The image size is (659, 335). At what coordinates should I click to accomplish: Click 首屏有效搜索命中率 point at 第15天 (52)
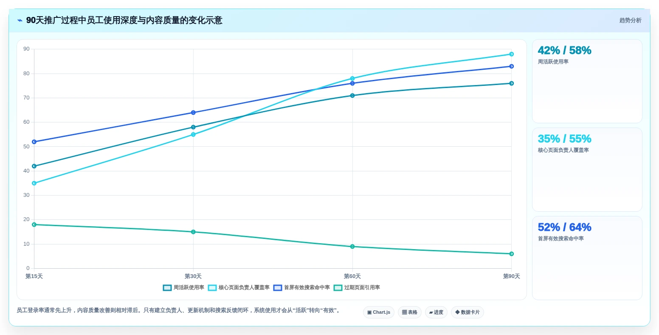click(34, 142)
